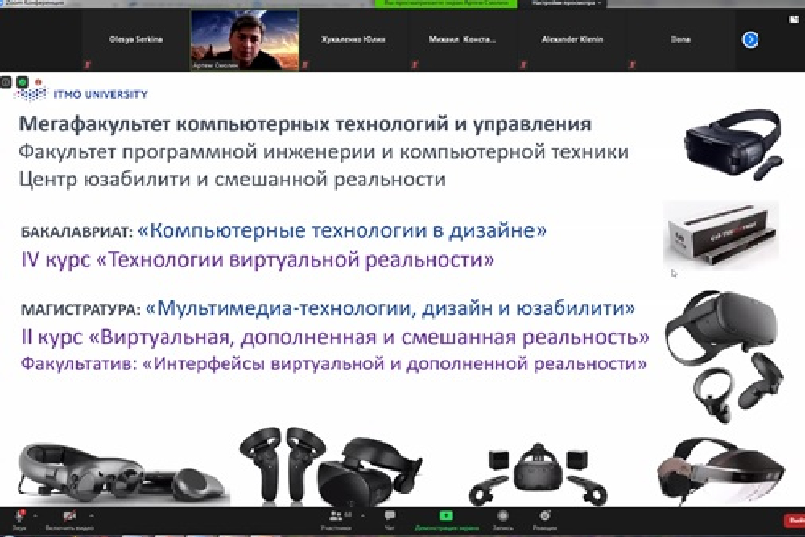Expand video options arrow next to camera

[91, 514]
